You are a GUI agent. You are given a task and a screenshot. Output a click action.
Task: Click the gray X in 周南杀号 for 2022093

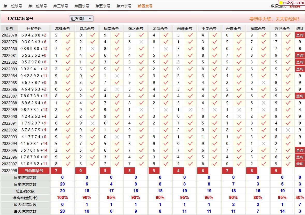117,137
